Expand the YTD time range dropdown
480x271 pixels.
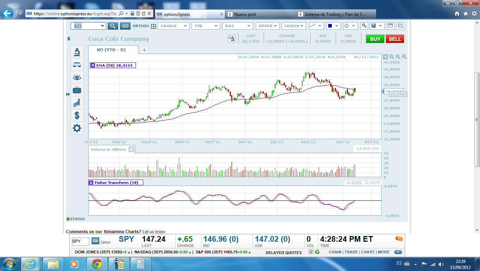click(206, 26)
